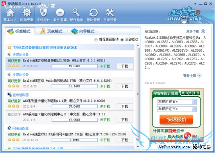
Task: Click the speaker icon beside first 多媒体设备
Action: click(x=9, y=54)
